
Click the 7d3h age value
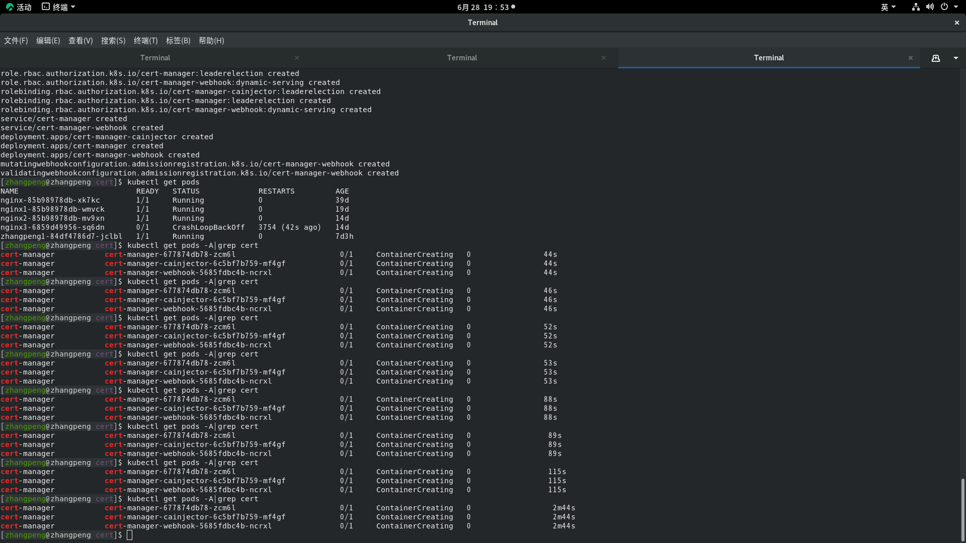coord(345,236)
